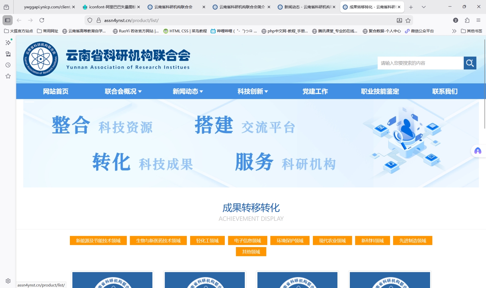Click the floating assistant icon on right edge
486x288 pixels.
coord(478,151)
